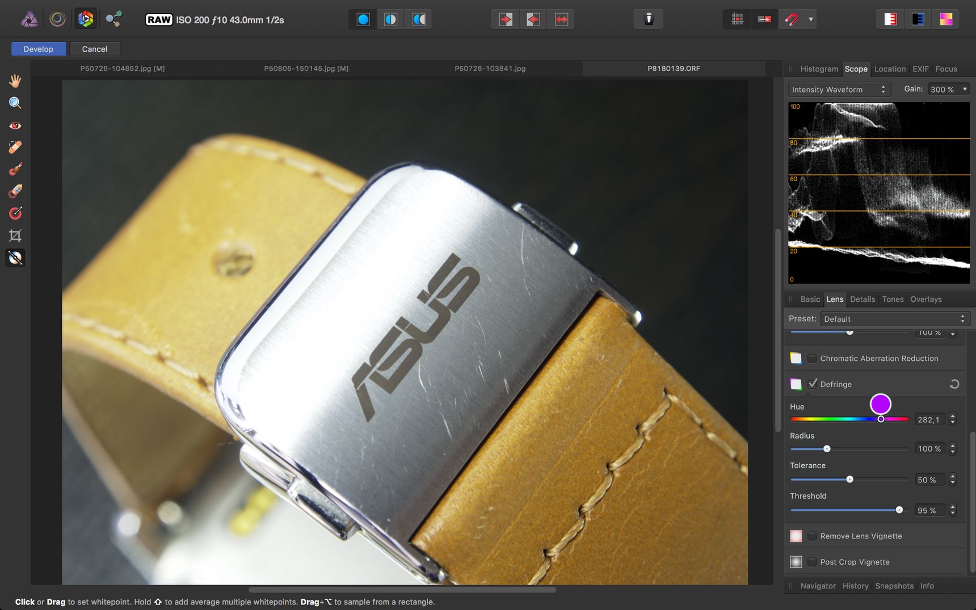Open the Navigator panel

[x=818, y=586]
